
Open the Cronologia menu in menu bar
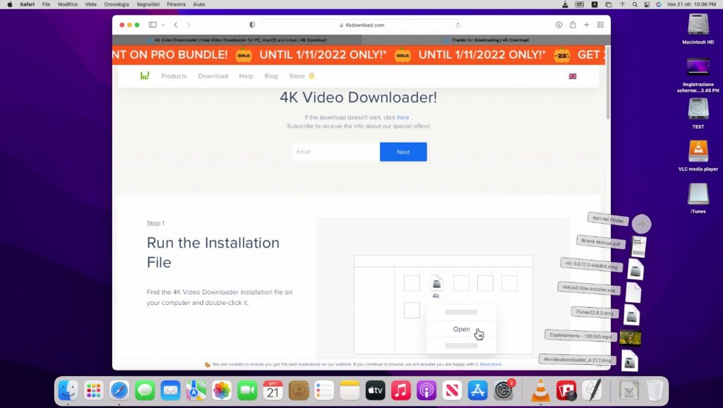click(x=116, y=4)
